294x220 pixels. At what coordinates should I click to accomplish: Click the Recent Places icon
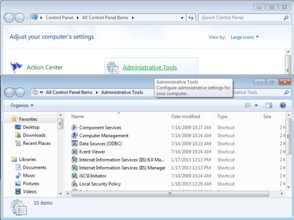pos(18,143)
